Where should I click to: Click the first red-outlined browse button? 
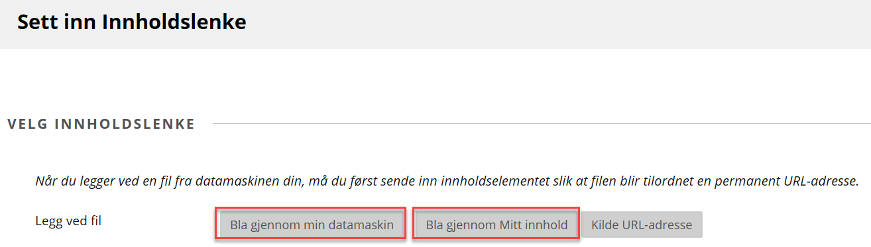point(310,225)
